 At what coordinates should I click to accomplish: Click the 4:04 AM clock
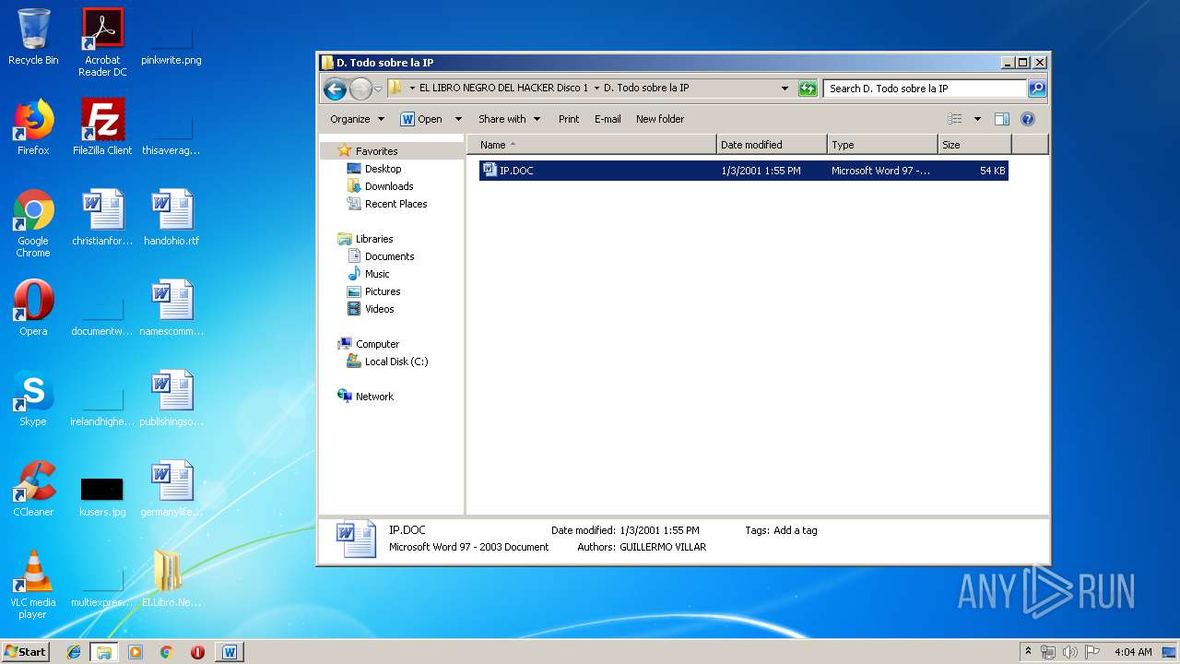pos(1133,652)
